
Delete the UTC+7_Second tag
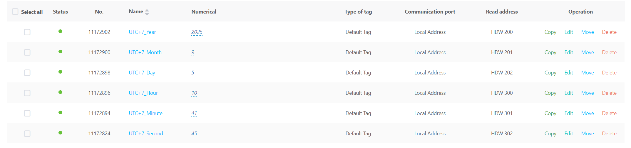pos(609,134)
